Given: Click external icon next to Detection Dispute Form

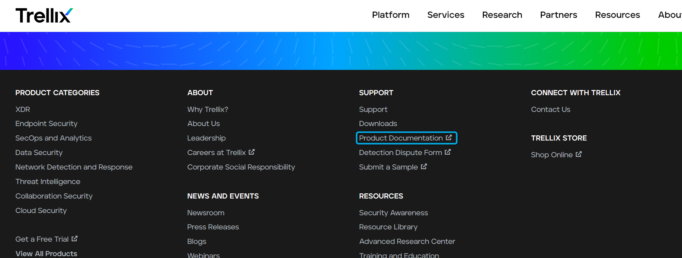Looking at the screenshot, I should coord(448,152).
